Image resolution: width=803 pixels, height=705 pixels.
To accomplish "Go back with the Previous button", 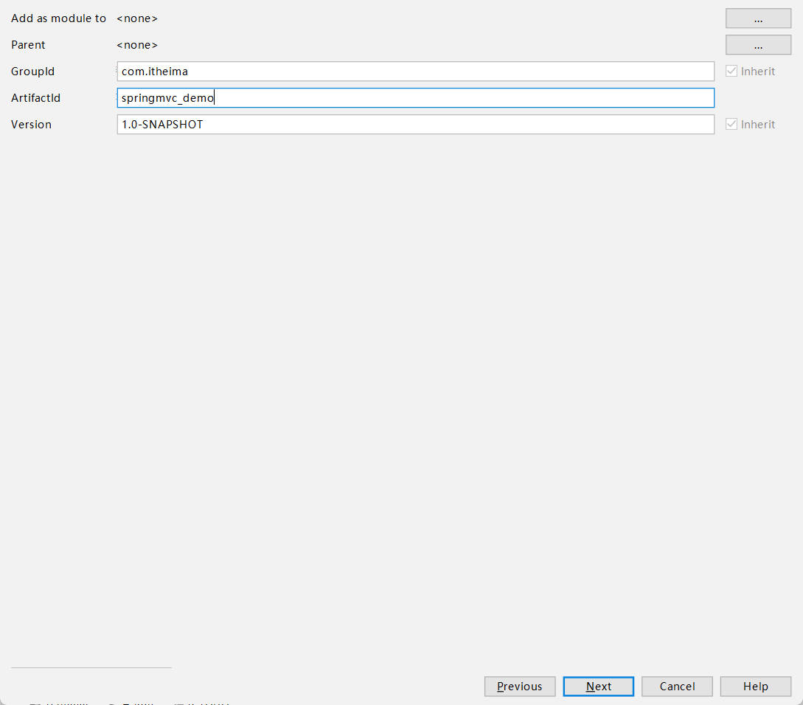I will (x=520, y=687).
